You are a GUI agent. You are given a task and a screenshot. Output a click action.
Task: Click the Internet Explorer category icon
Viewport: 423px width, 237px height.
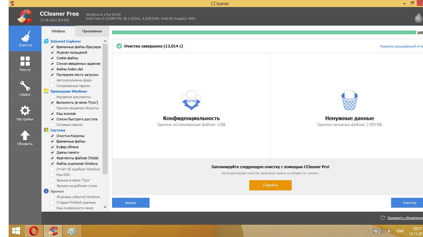(46, 41)
